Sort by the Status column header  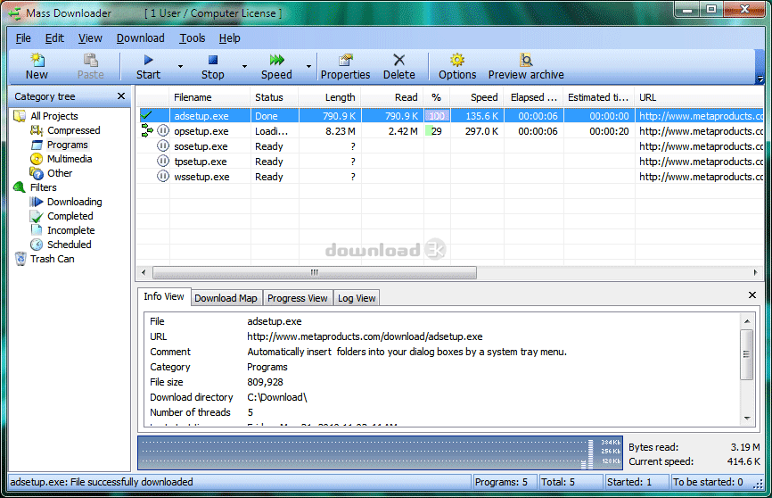click(x=275, y=97)
